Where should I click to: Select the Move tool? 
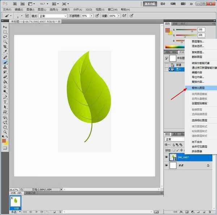point(5,27)
